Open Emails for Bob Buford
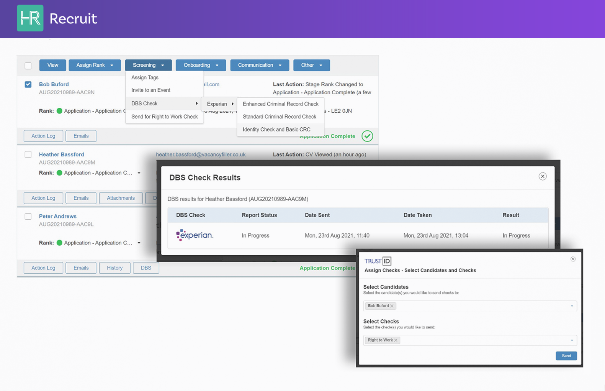 pos(81,136)
